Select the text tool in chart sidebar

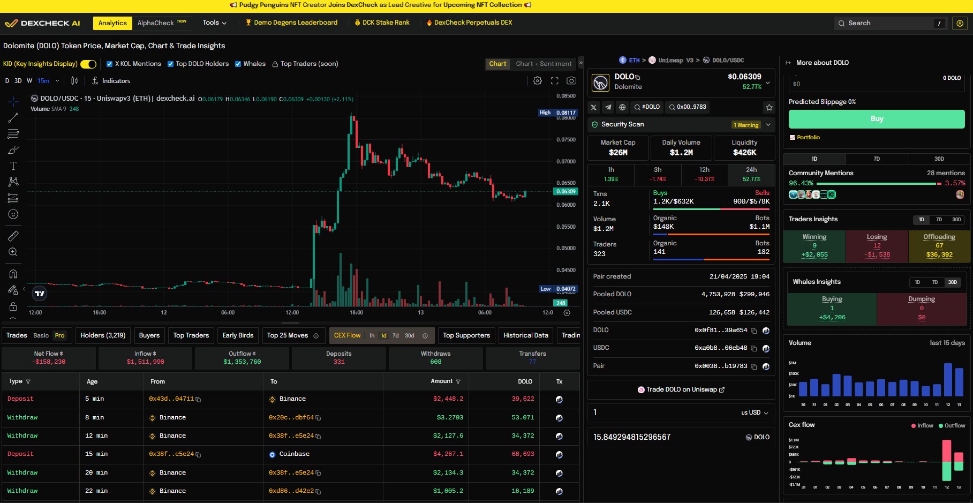pyautogui.click(x=13, y=166)
